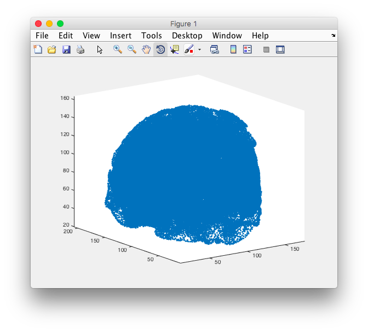Open the Insert menu

click(120, 36)
